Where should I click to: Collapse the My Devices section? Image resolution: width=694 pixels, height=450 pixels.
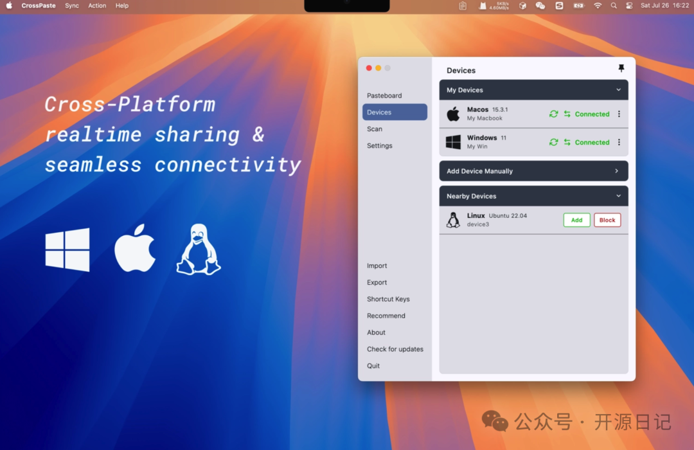point(618,90)
